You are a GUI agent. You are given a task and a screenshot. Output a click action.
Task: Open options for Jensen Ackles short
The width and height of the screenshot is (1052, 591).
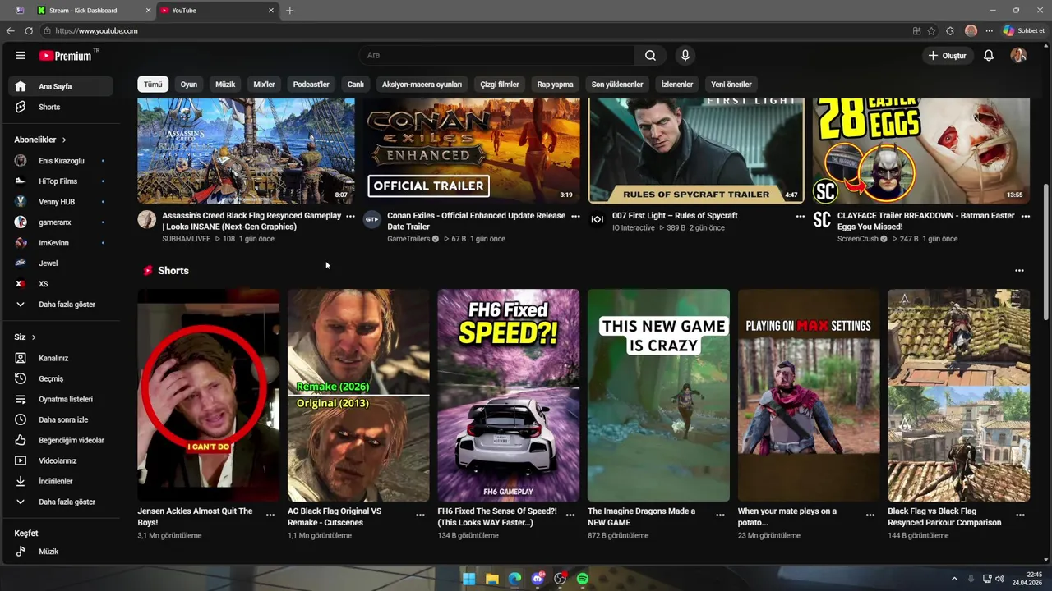[x=270, y=515]
